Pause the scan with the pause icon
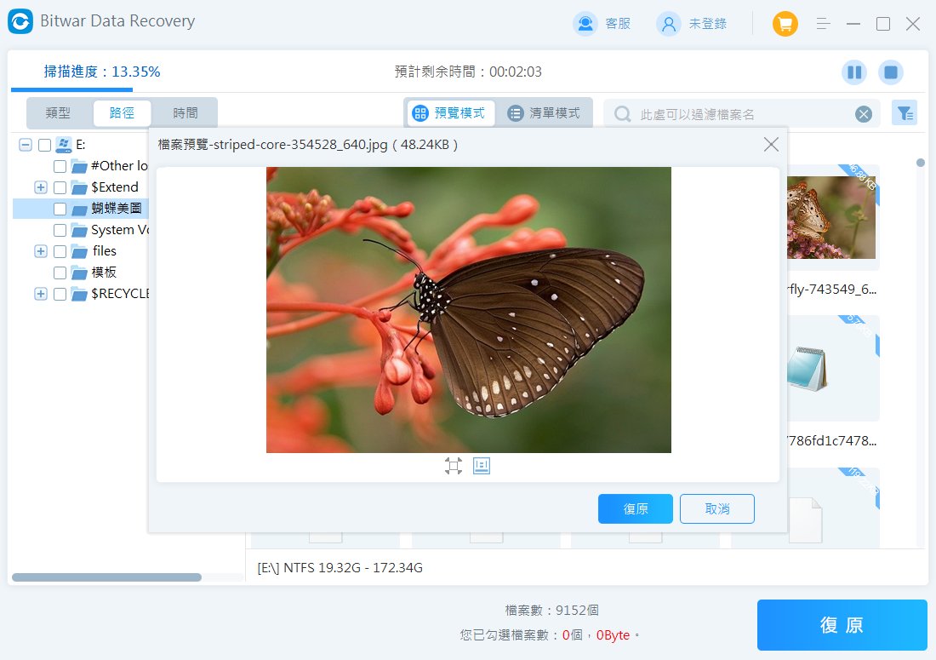 point(854,72)
